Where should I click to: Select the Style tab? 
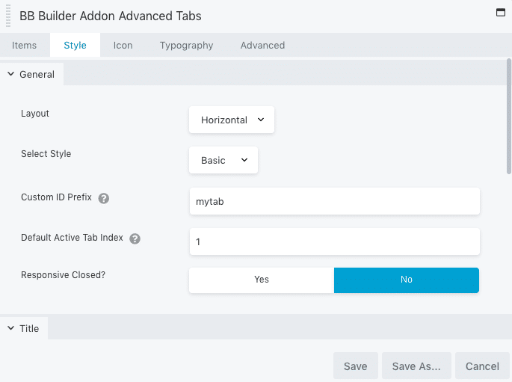[75, 45]
